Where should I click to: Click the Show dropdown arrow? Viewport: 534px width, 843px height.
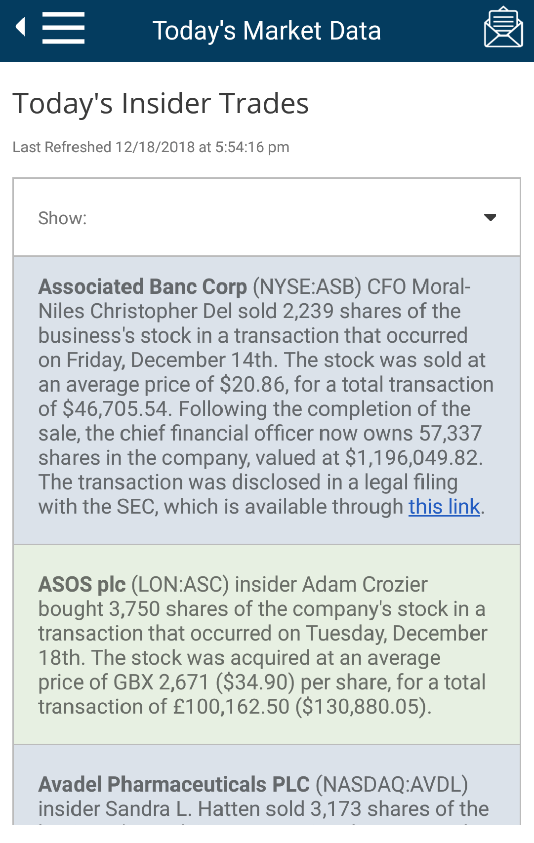tap(490, 217)
